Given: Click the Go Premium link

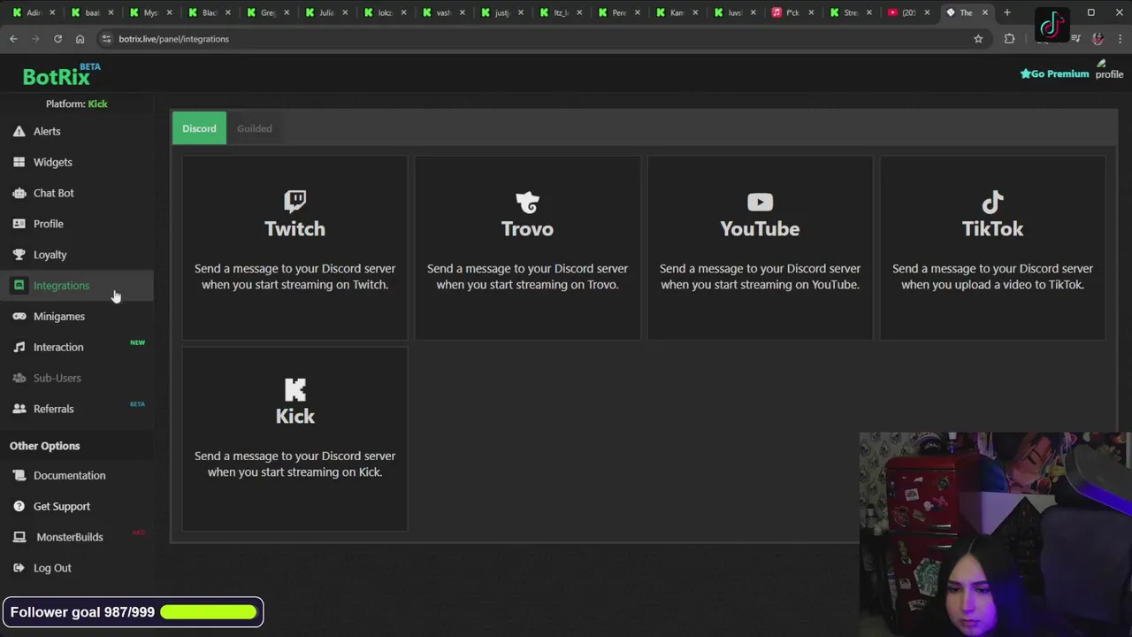Looking at the screenshot, I should (1054, 74).
